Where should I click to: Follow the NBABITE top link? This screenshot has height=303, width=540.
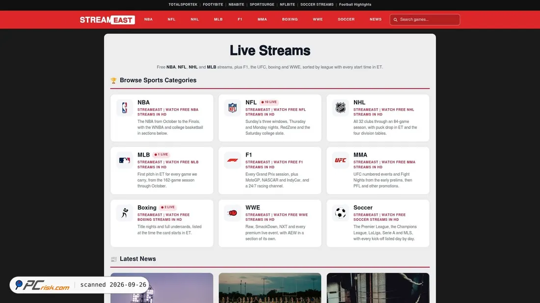coord(236,4)
